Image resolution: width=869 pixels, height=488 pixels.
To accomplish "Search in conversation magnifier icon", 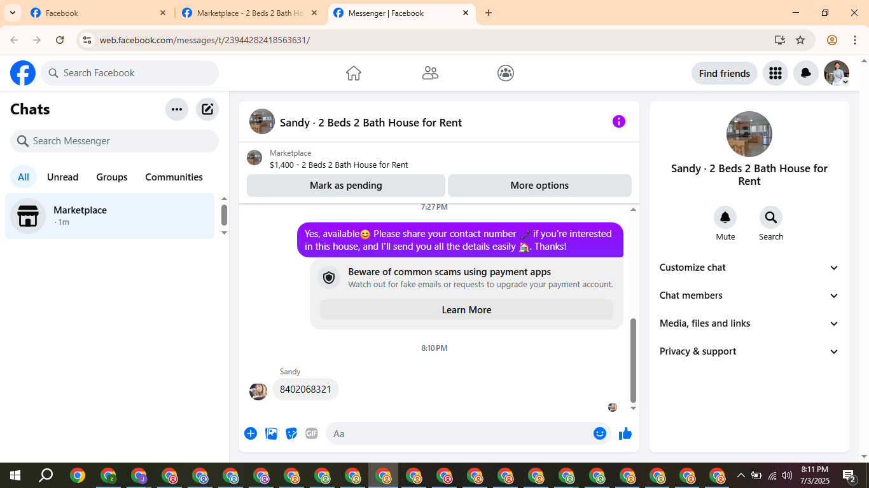I will (x=770, y=218).
